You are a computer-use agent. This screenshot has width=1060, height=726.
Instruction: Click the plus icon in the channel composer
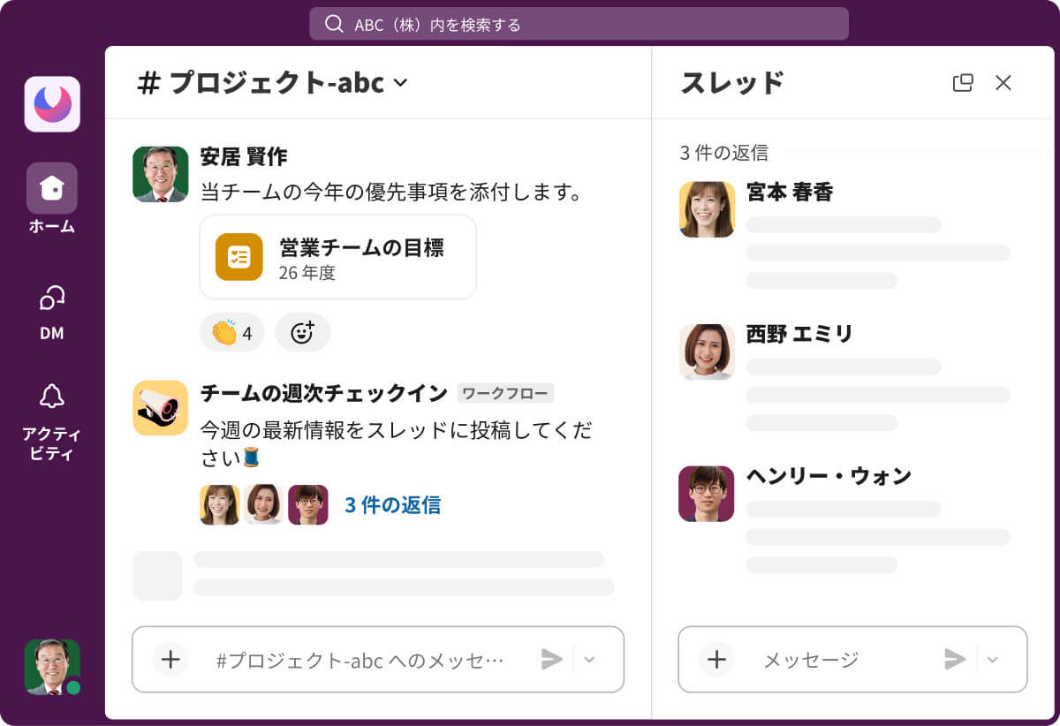pos(170,660)
